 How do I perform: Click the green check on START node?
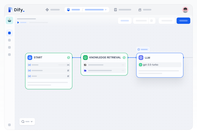pyautogui.click(x=68, y=58)
